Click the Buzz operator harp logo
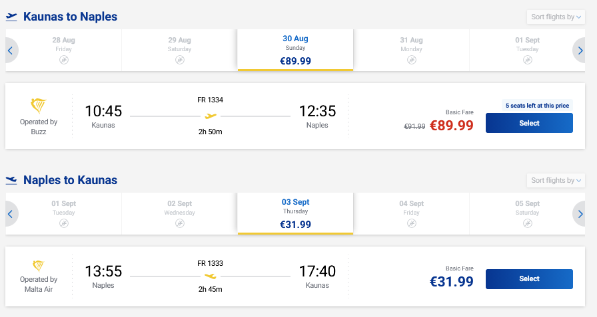 (x=39, y=106)
